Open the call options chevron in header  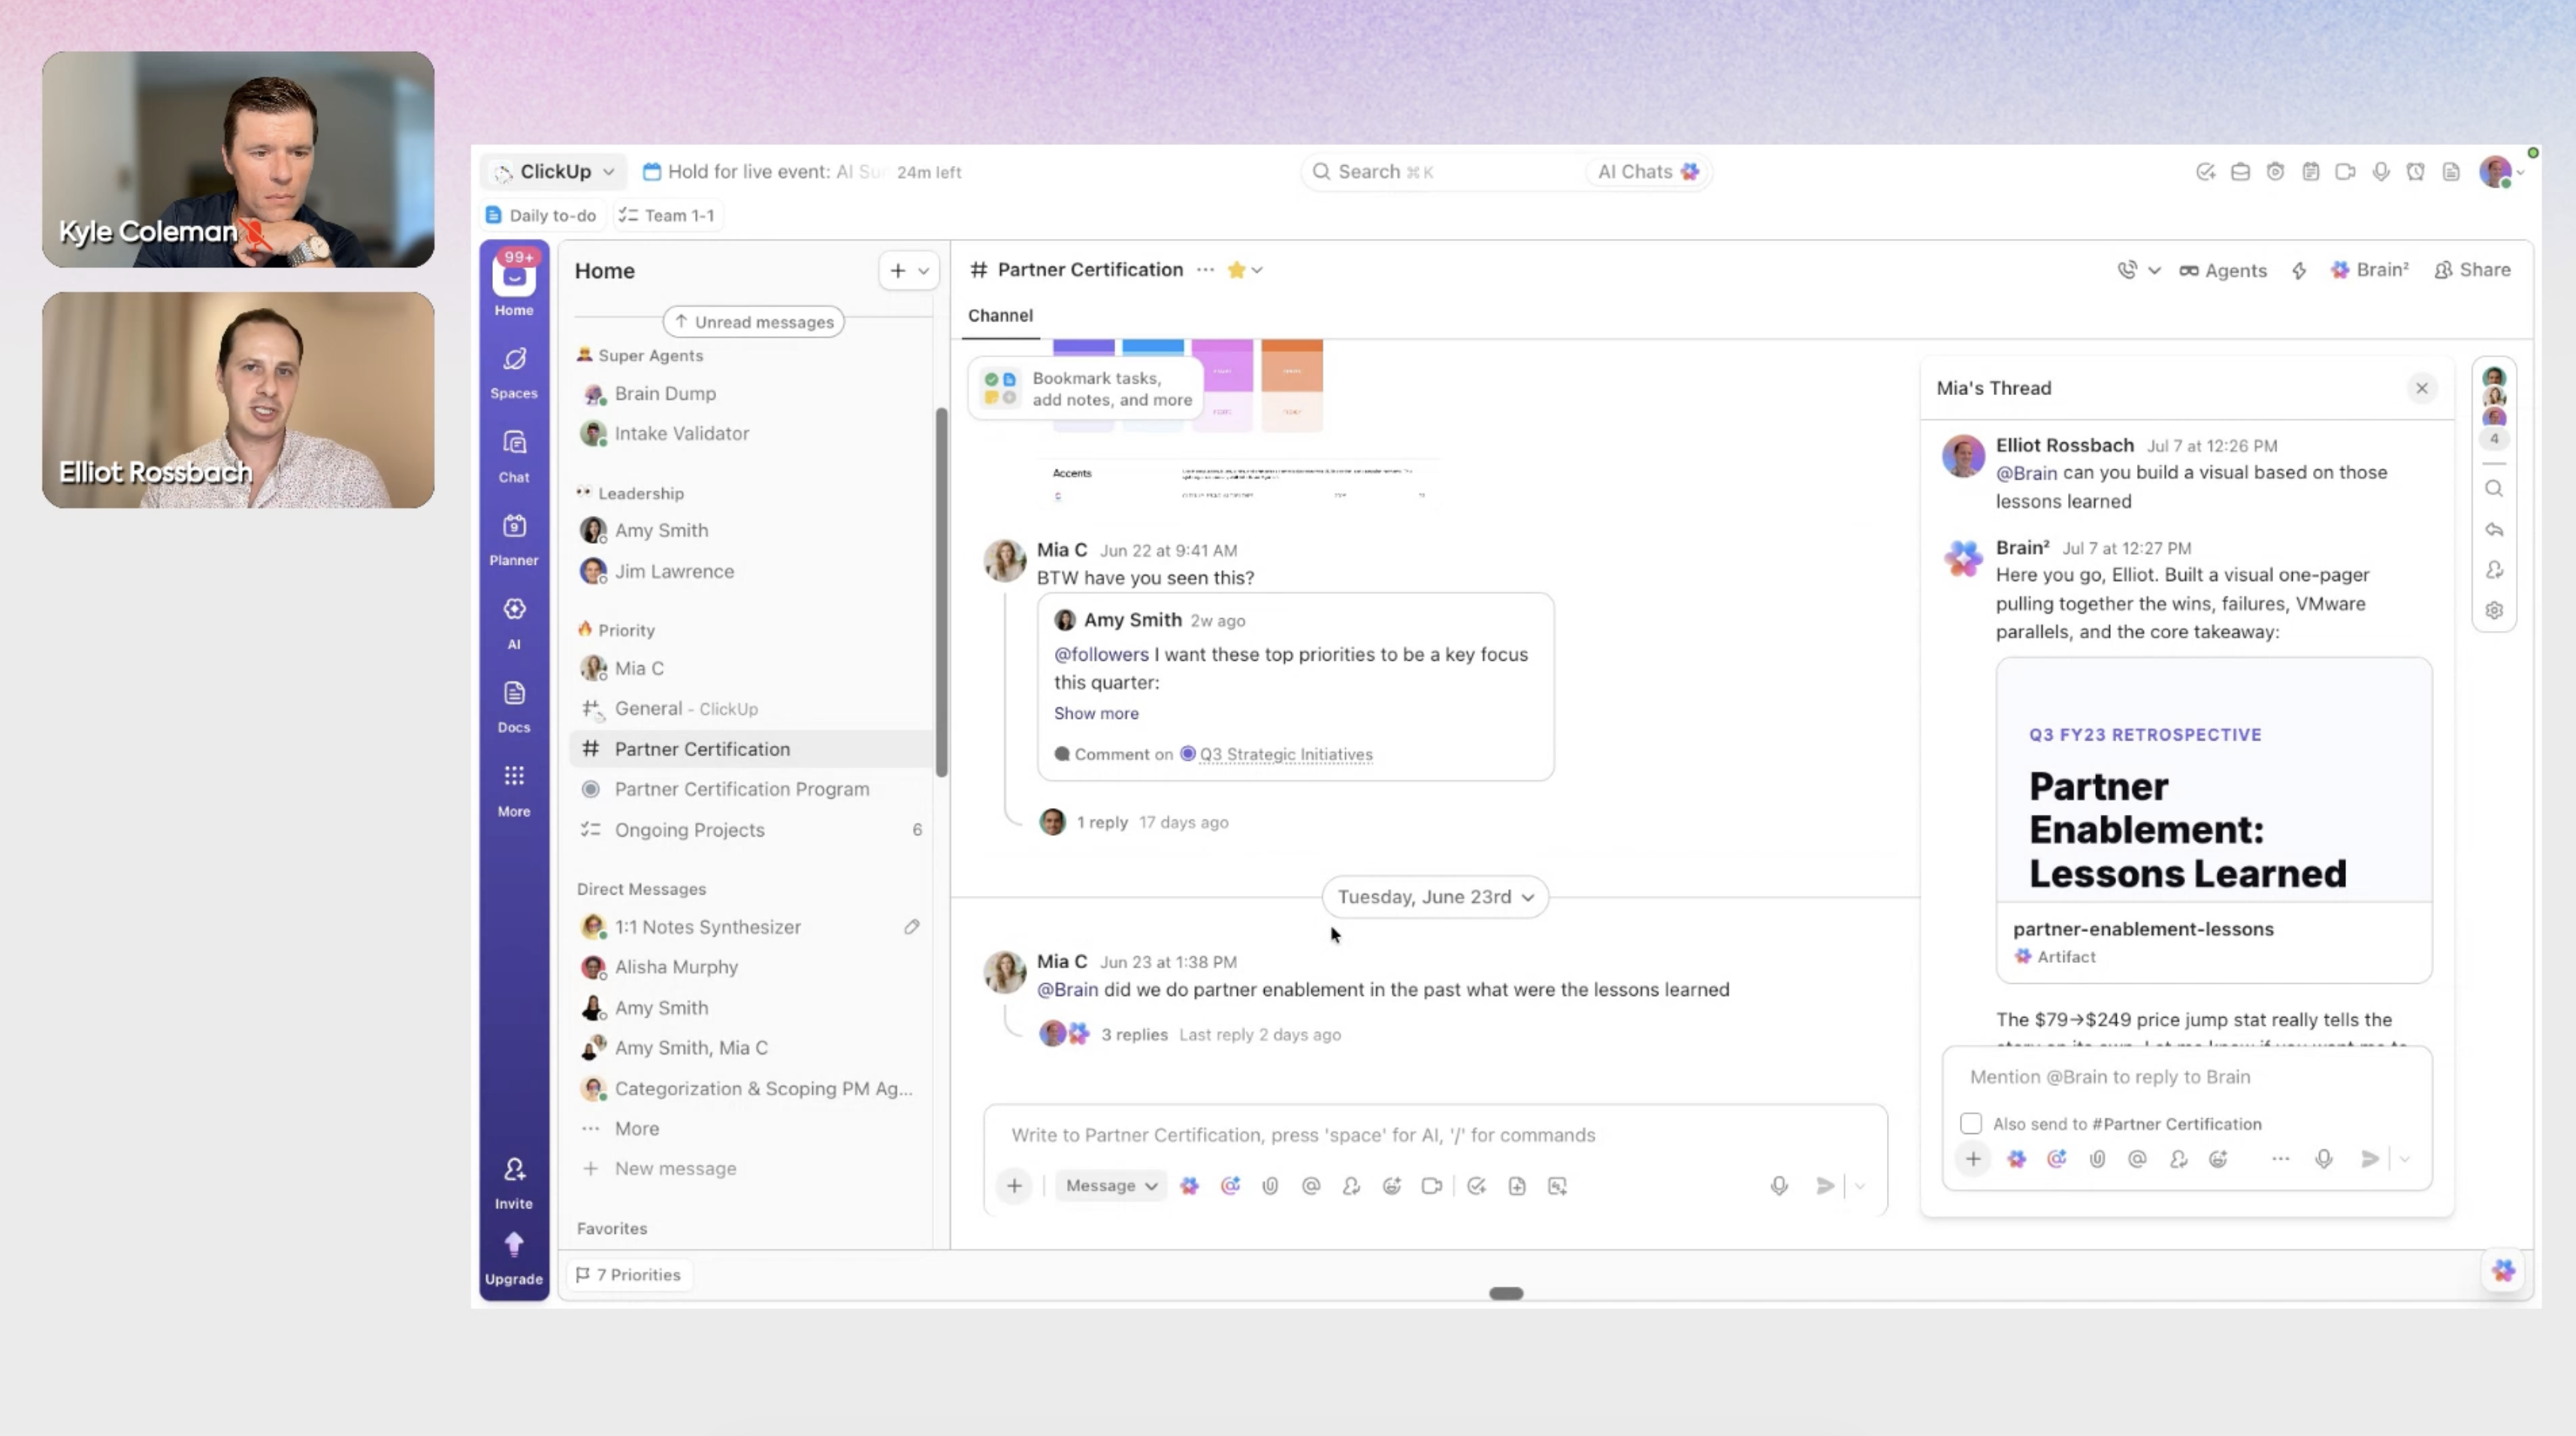pos(2155,270)
